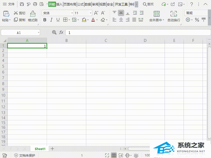The width and height of the screenshot is (211, 158).
Task: Expand the fill color dropdown arrow
Action: [x=88, y=20]
